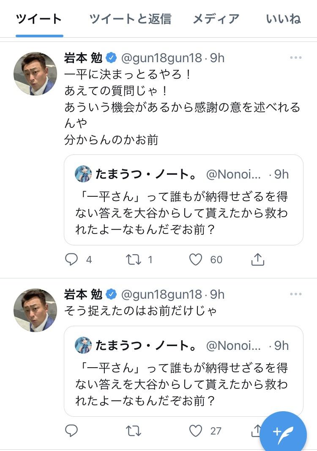
Task: Open the first tweet's more options menu
Action: click(295, 58)
